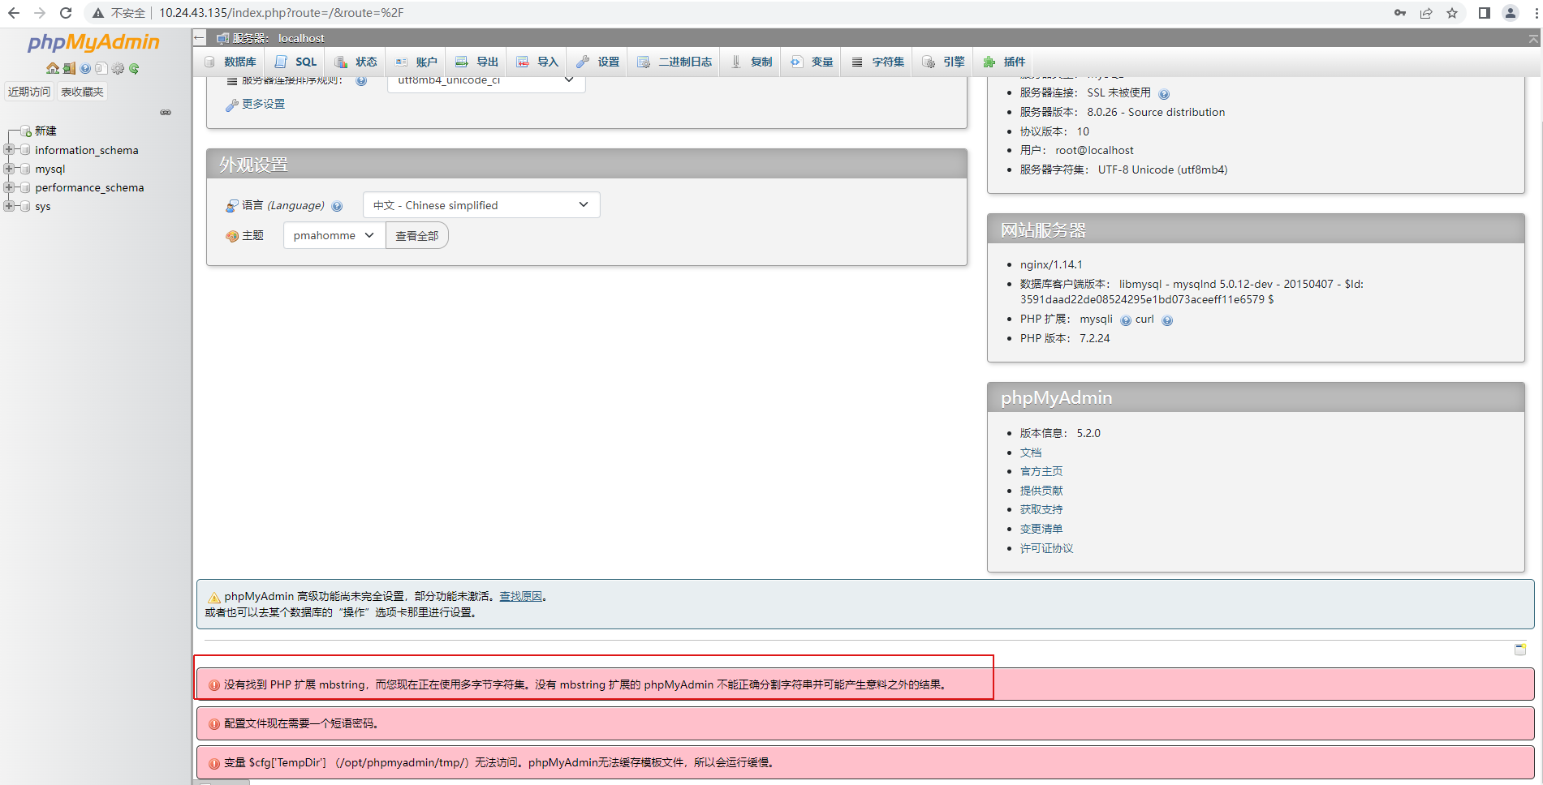Toggle the browser side panel icon

point(1485,13)
